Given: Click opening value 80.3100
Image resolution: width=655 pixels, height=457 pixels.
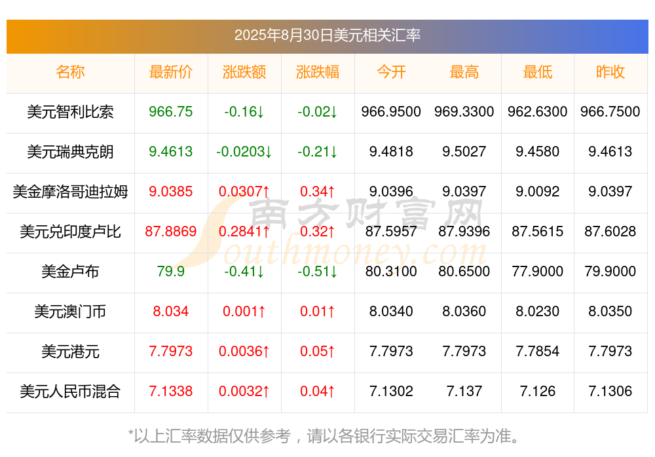Looking at the screenshot, I should (x=391, y=272).
